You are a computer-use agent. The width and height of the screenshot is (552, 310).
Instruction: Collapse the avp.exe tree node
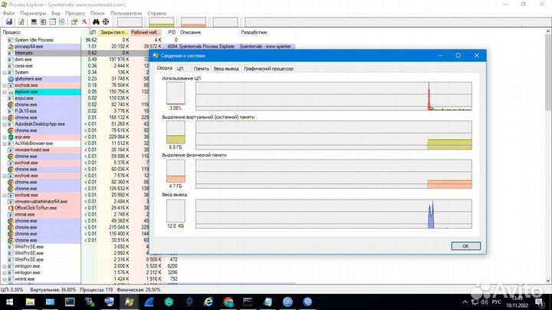[5, 137]
